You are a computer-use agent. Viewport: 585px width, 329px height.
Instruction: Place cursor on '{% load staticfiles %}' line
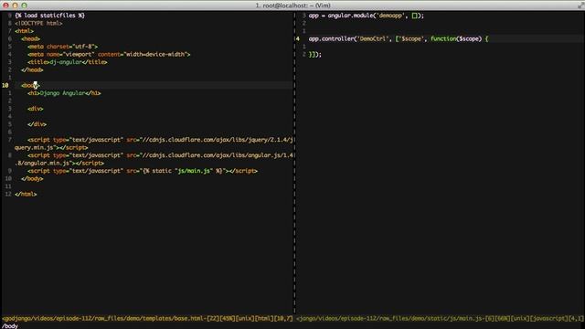pos(49,16)
